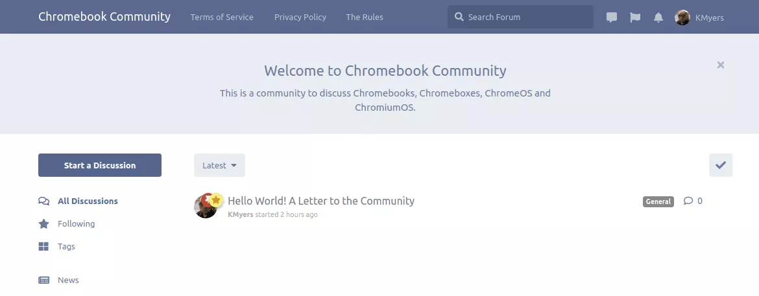Click the General tag badge
The image size is (759, 296).
(x=658, y=201)
